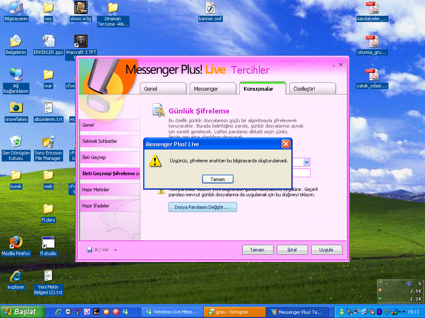
Task: Select Sekmeli Sohbetler in the sidebar
Action: [x=110, y=141]
